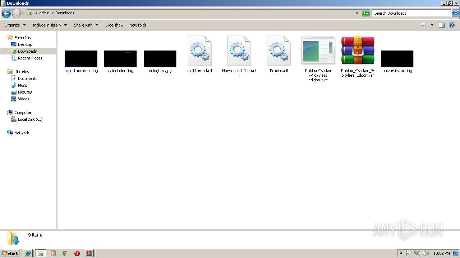Click the almostexcellent.jpg file name

pyautogui.click(x=81, y=71)
